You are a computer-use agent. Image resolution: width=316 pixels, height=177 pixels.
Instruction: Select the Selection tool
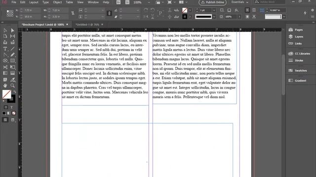point(5,30)
